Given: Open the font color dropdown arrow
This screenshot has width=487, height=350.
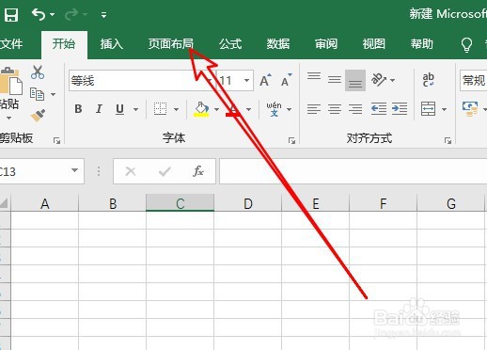Looking at the screenshot, I should tap(248, 109).
